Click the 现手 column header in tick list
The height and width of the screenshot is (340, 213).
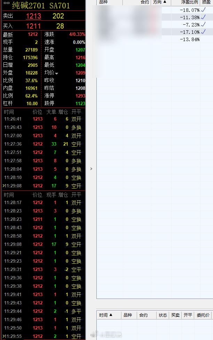[x=51, y=195]
